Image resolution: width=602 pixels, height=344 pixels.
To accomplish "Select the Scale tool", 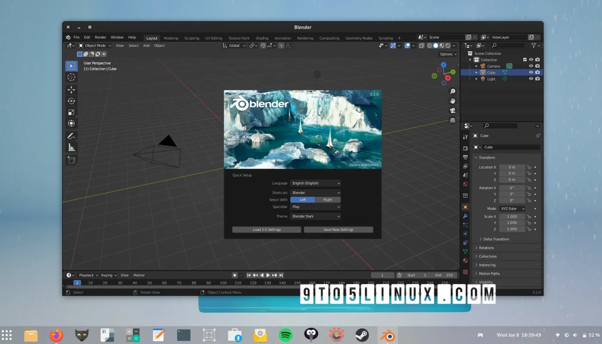I will pos(71,112).
